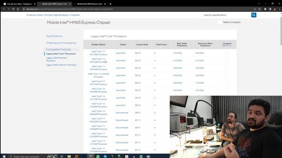Viewport: 282px width, 158px height.
Task: Click the webcam video overlay
Action: (x=226, y=127)
